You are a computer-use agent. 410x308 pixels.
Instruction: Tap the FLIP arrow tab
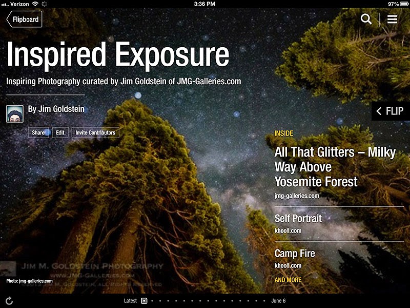click(391, 111)
